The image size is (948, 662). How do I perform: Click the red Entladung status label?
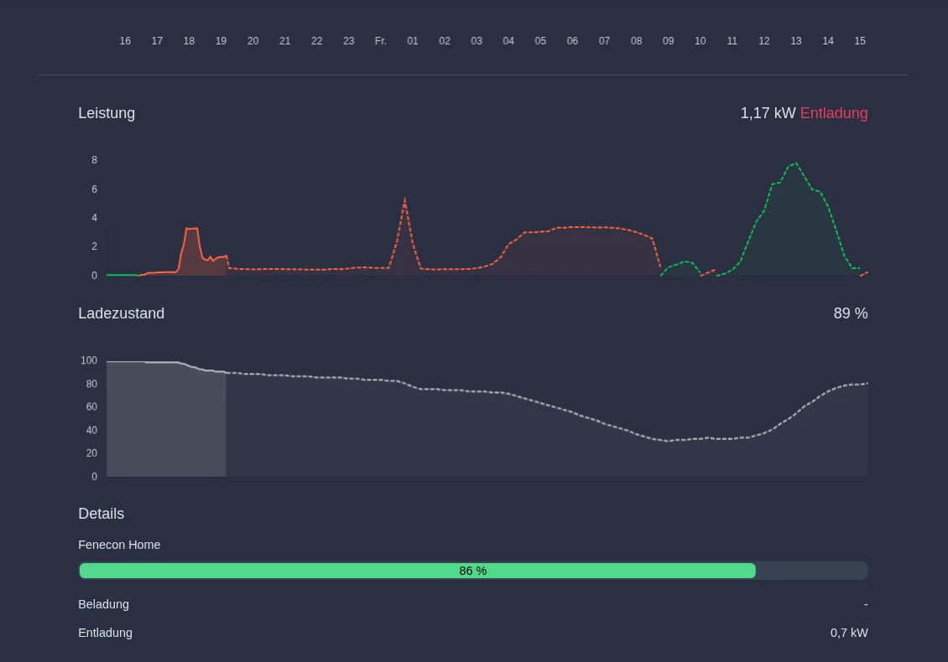click(x=834, y=113)
